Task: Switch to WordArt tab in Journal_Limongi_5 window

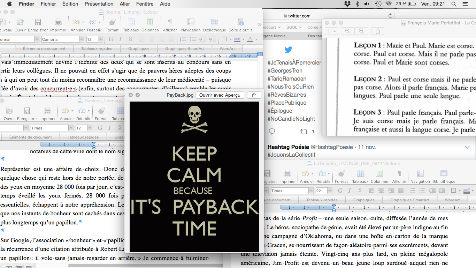Action: click(x=227, y=49)
